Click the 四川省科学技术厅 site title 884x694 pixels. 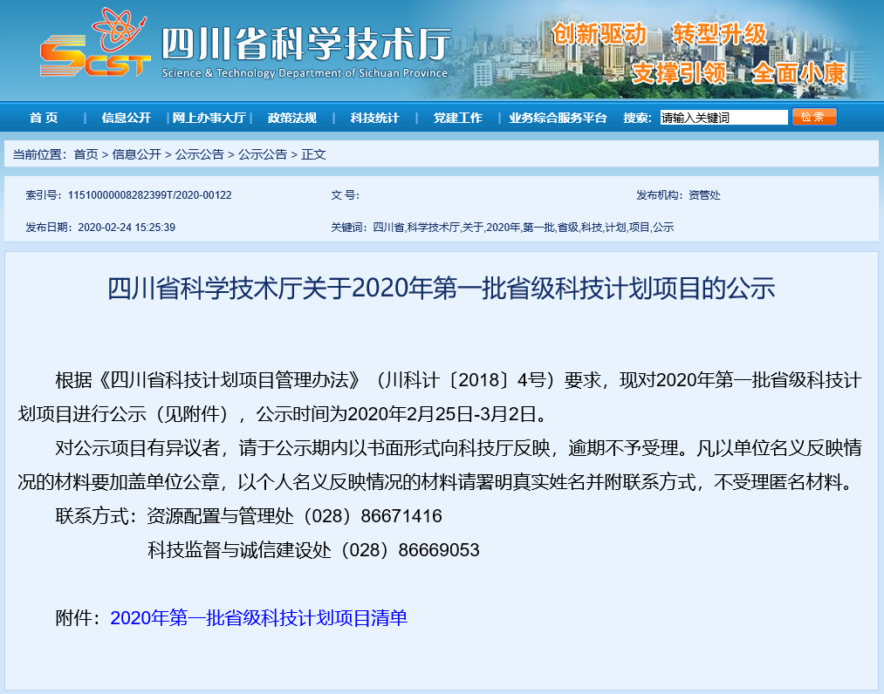pos(305,43)
